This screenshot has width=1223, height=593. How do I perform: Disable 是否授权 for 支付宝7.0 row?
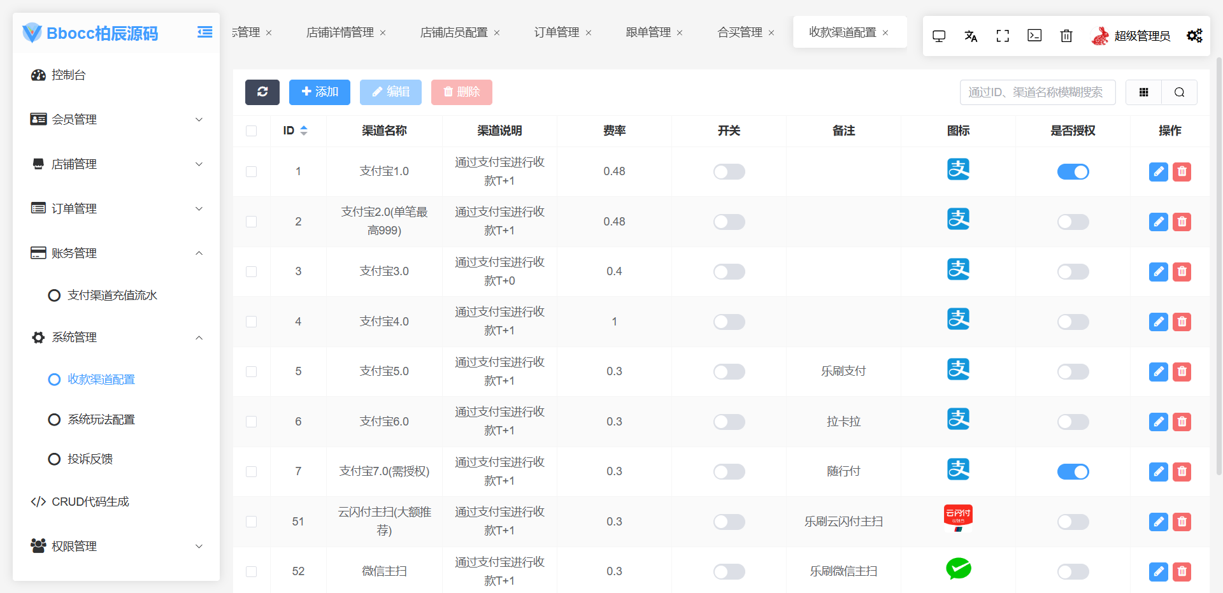(x=1073, y=471)
